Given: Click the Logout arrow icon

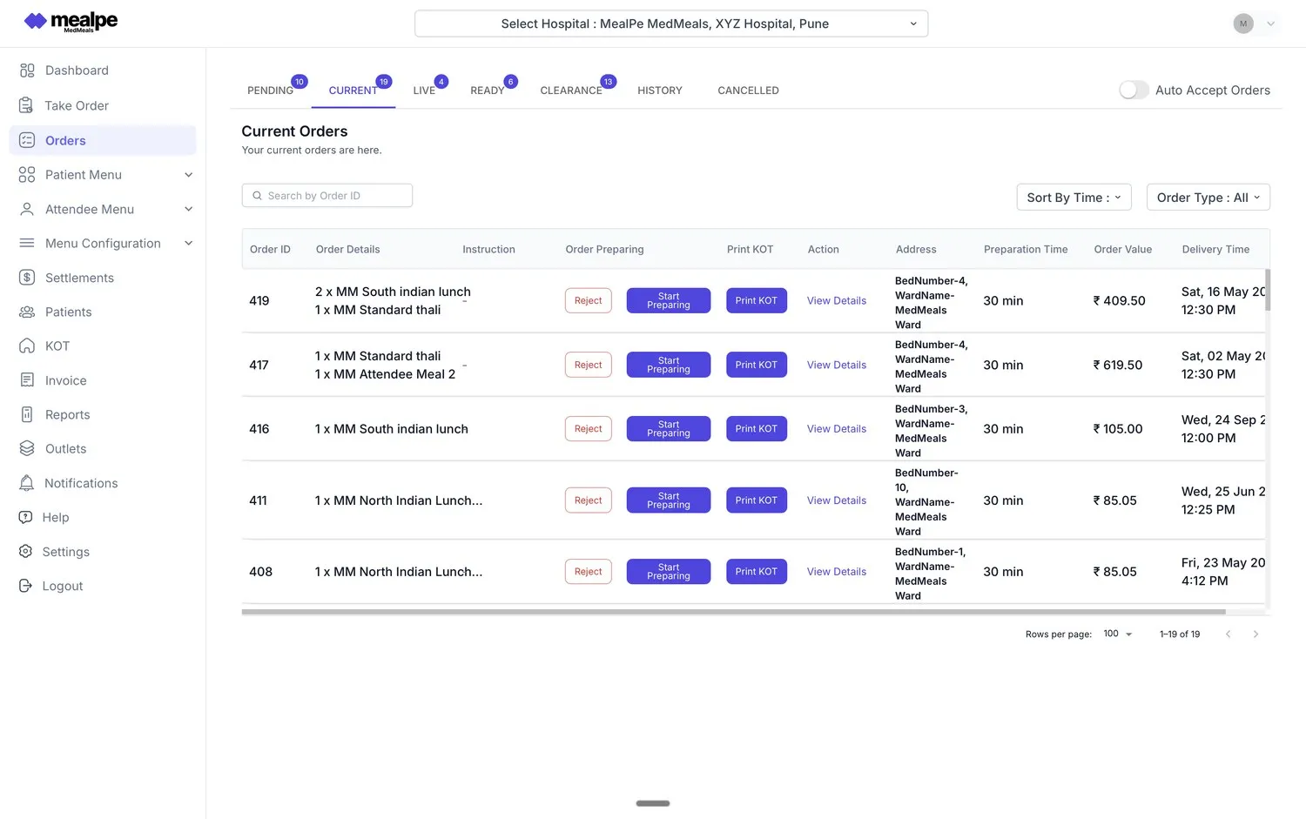Looking at the screenshot, I should 26,586.
